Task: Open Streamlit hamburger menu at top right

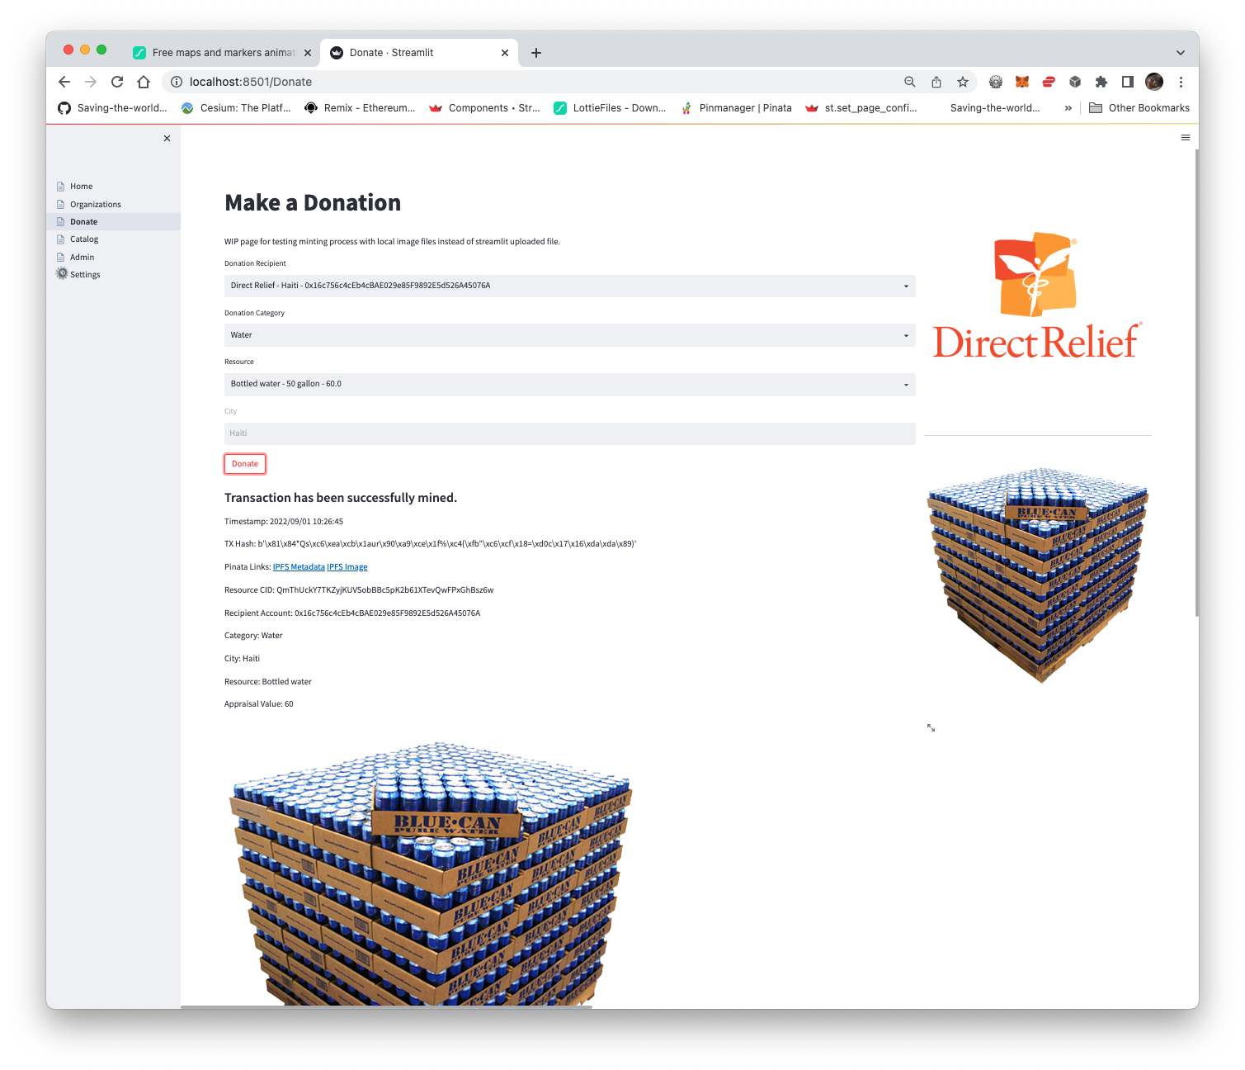Action: coord(1186,138)
